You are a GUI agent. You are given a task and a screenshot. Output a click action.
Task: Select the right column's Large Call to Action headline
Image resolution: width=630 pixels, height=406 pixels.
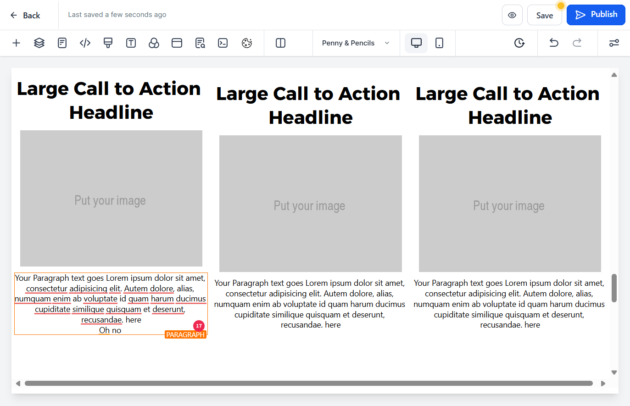pos(508,106)
